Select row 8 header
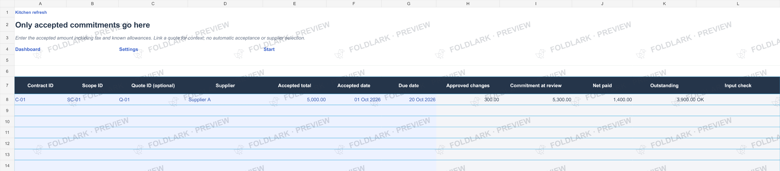780x171 pixels. click(x=7, y=99)
